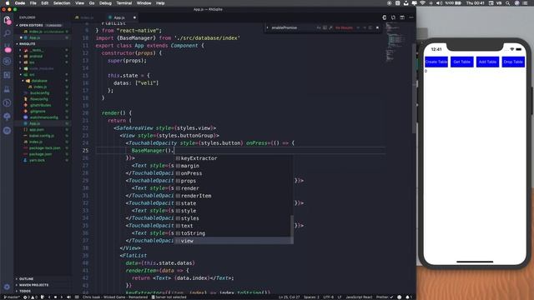Viewport: 534px width, 300px height.
Task: Toggle Use Regular Expression in find widget
Action: pyautogui.click(x=330, y=27)
